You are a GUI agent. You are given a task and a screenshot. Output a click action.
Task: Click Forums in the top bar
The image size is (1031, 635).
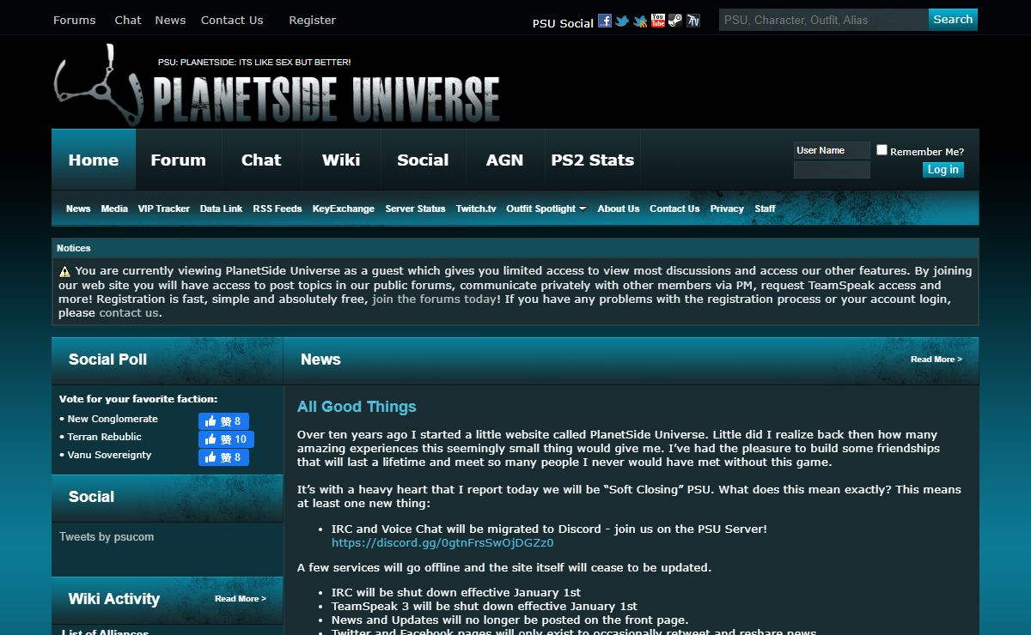pos(75,20)
